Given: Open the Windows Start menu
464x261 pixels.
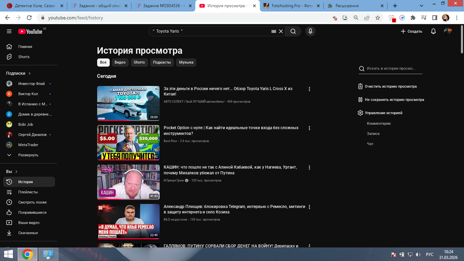Looking at the screenshot, I should coord(8,254).
